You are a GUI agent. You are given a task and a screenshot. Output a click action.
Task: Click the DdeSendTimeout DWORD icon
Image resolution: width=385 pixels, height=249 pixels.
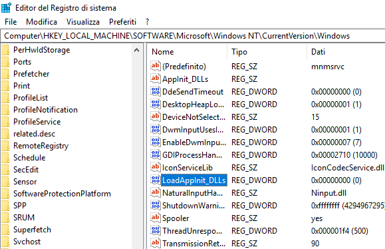pyautogui.click(x=156, y=91)
